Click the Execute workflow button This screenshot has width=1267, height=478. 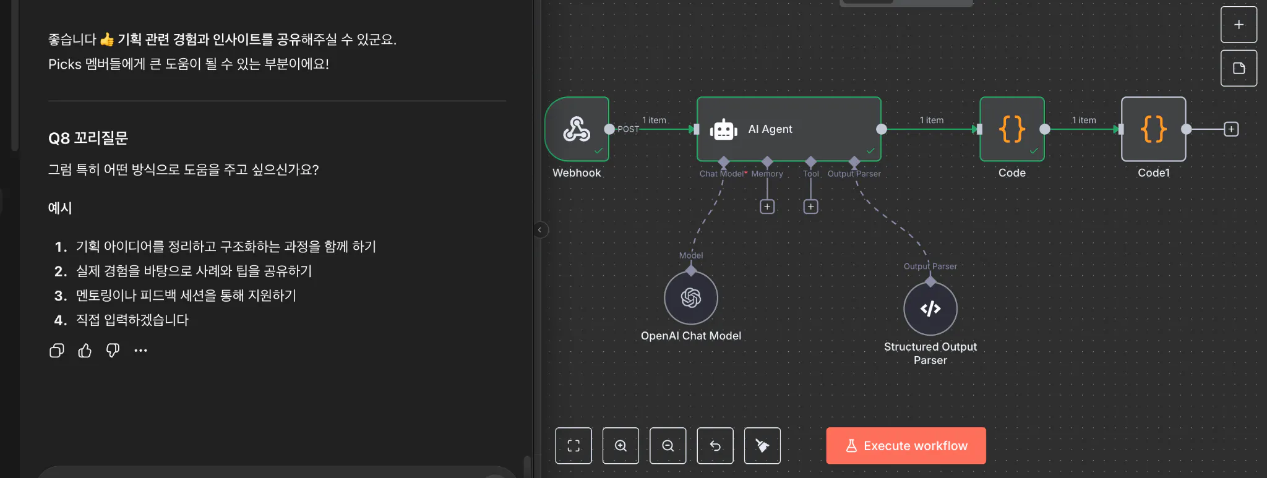pos(906,446)
